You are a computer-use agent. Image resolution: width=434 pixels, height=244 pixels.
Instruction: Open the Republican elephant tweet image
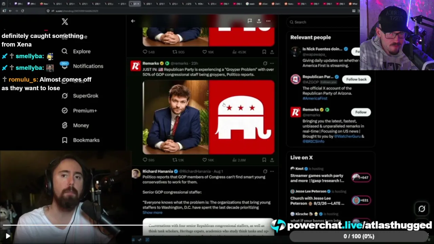[241, 117]
